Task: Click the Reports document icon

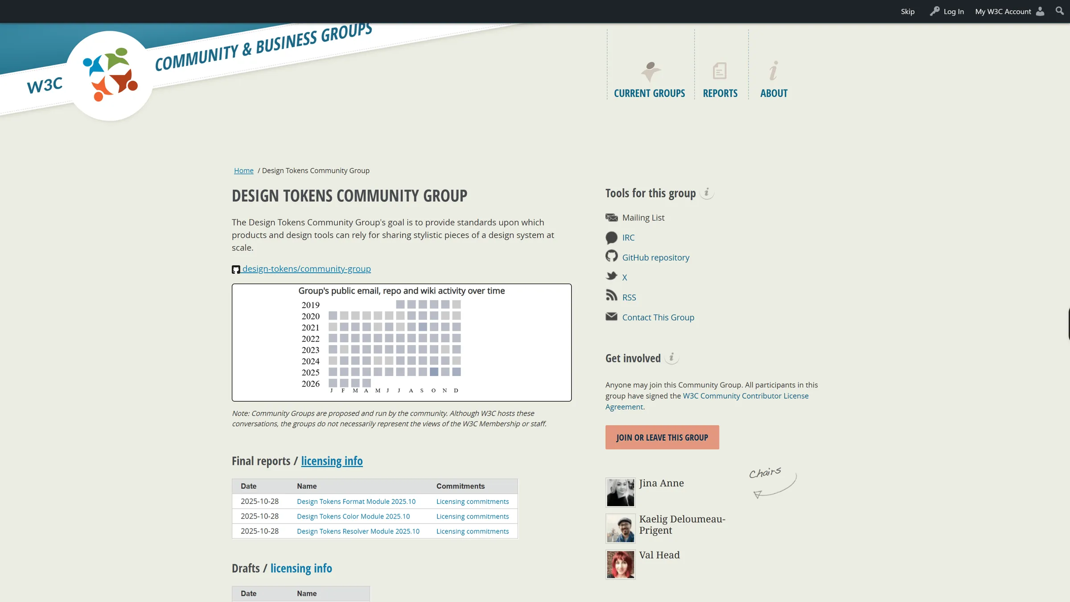Action: [720, 71]
